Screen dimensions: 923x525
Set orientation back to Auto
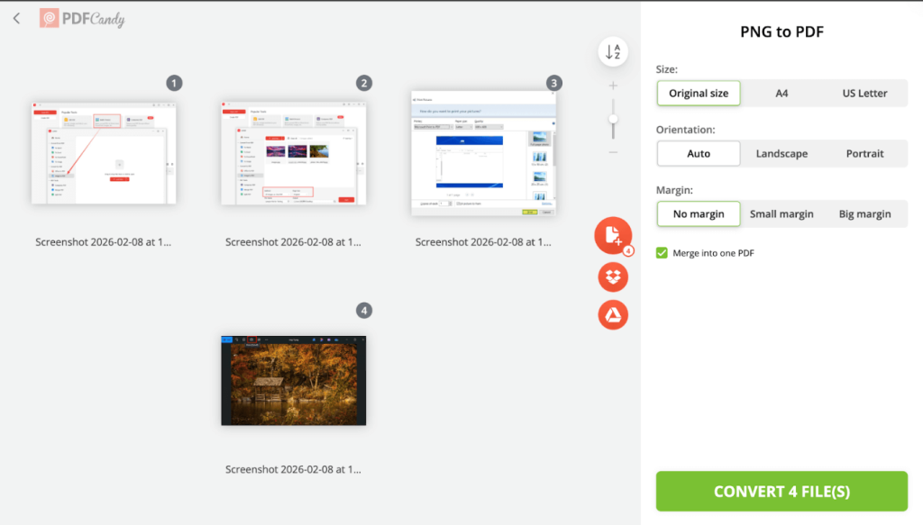click(x=699, y=153)
